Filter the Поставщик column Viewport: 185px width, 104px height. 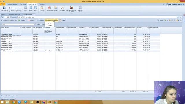pos(90,28)
